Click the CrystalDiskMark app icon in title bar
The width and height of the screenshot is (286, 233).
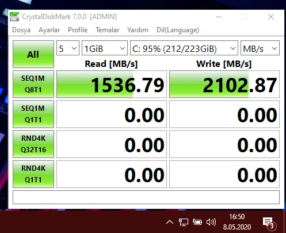click(14, 17)
